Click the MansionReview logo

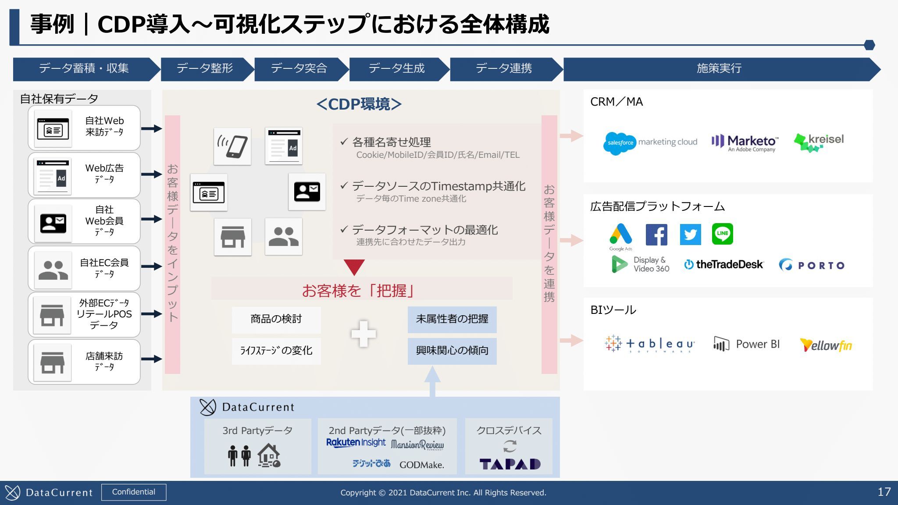[x=417, y=445]
